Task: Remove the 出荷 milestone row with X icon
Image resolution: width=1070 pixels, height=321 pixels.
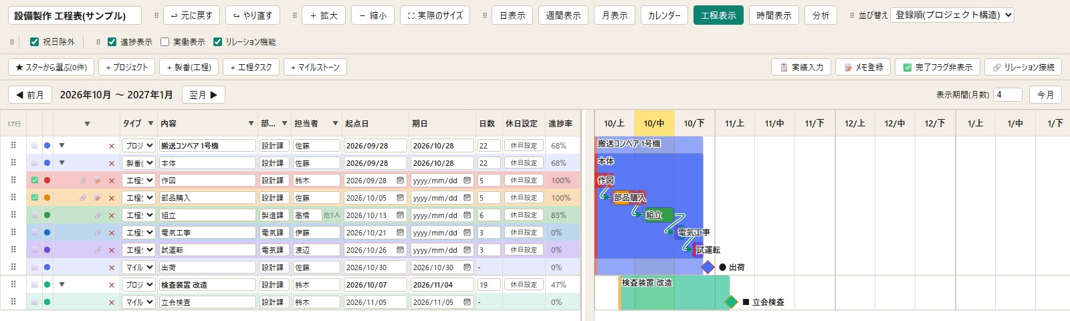Action: [x=112, y=267]
